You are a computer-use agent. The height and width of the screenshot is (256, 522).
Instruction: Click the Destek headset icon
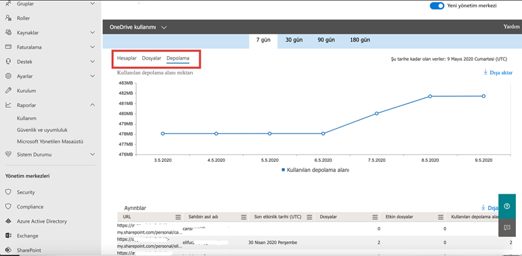pos(8,62)
